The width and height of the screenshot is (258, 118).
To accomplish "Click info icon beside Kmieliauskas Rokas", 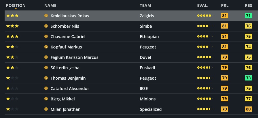I will click(x=46, y=16).
